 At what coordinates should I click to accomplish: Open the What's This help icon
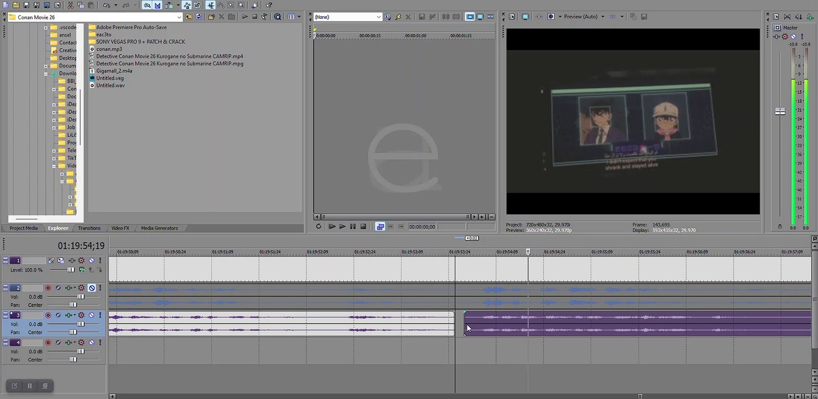click(x=269, y=5)
